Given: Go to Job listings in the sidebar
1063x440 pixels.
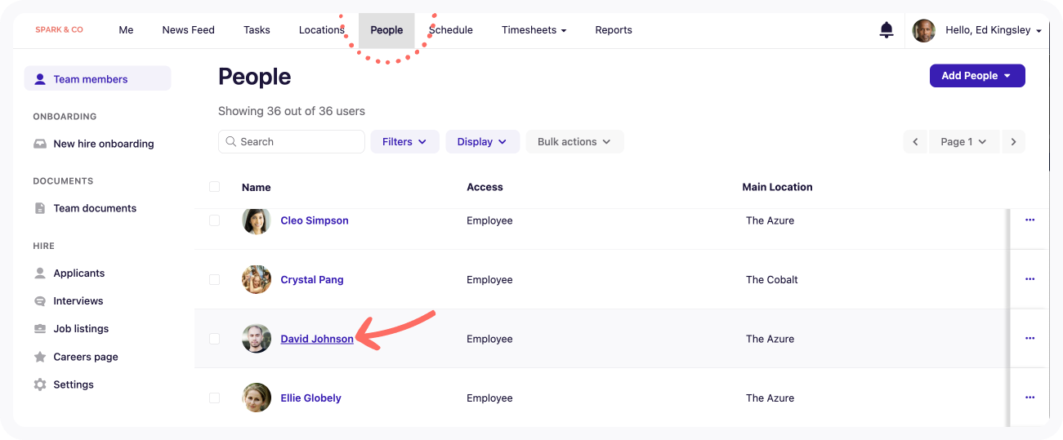Looking at the screenshot, I should click(x=81, y=329).
